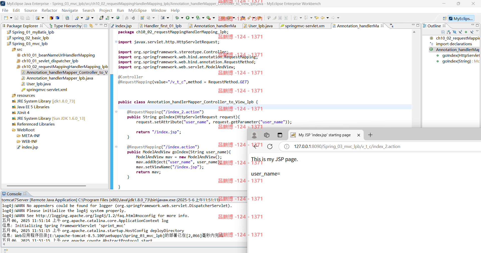This screenshot has width=481, height=253.
Task: Refresh the browser page
Action: [270, 146]
